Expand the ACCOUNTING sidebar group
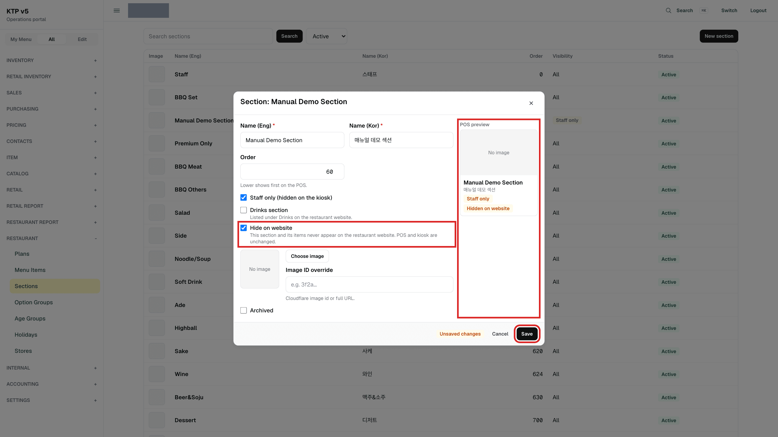This screenshot has height=437, width=778. (51, 384)
